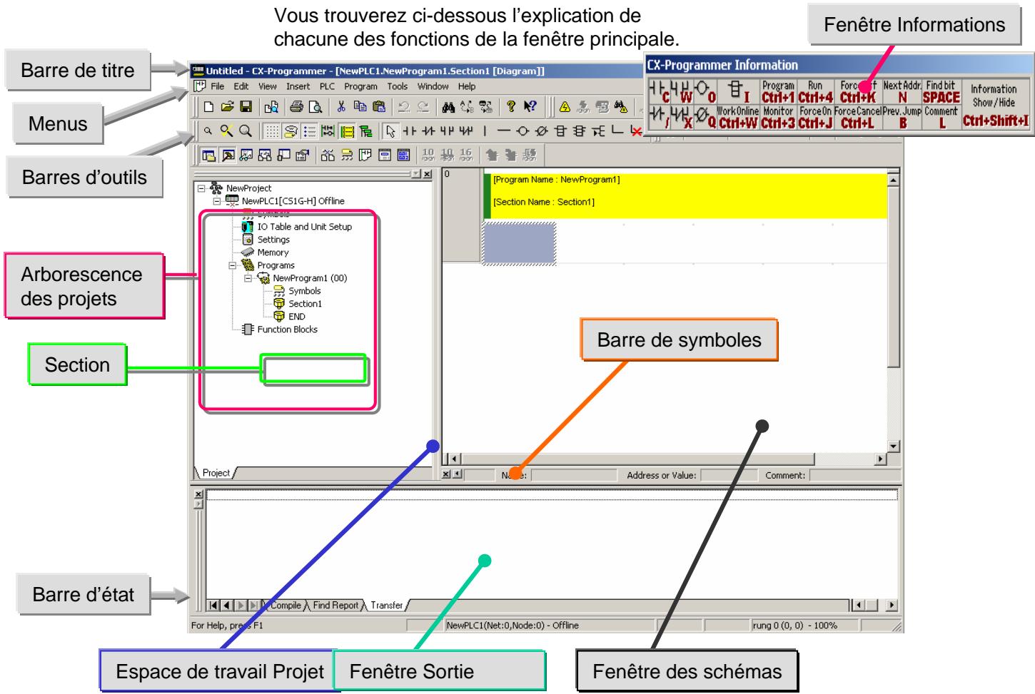Select the New Contact ladder tool
The width and height of the screenshot is (1035, 694).
pos(410,131)
